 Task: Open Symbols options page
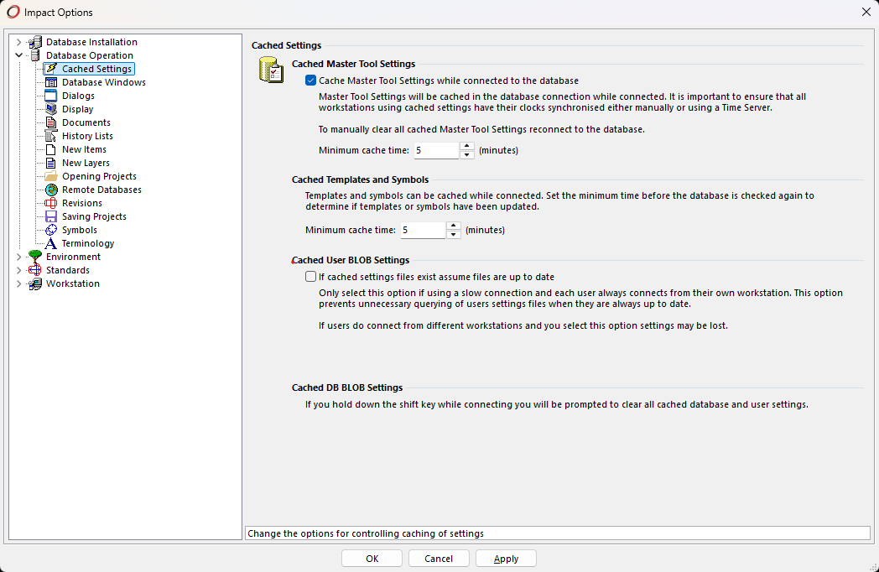click(80, 230)
